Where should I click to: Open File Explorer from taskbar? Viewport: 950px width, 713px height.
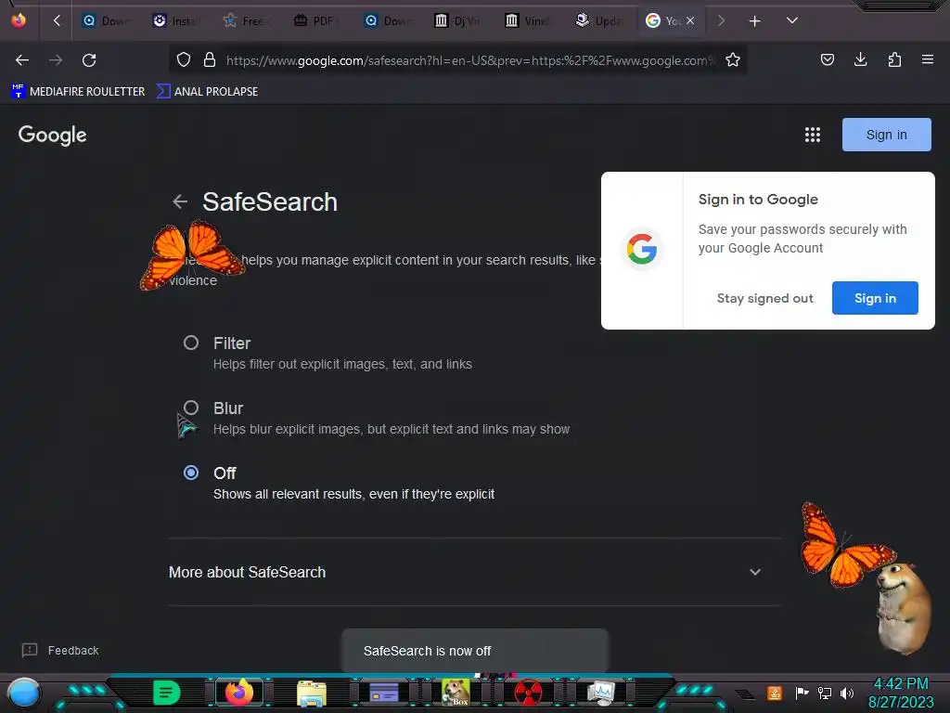pyautogui.click(x=312, y=694)
